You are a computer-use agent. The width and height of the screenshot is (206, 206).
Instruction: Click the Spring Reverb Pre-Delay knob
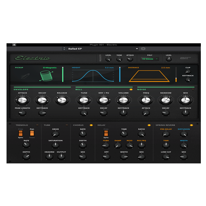click(166, 134)
